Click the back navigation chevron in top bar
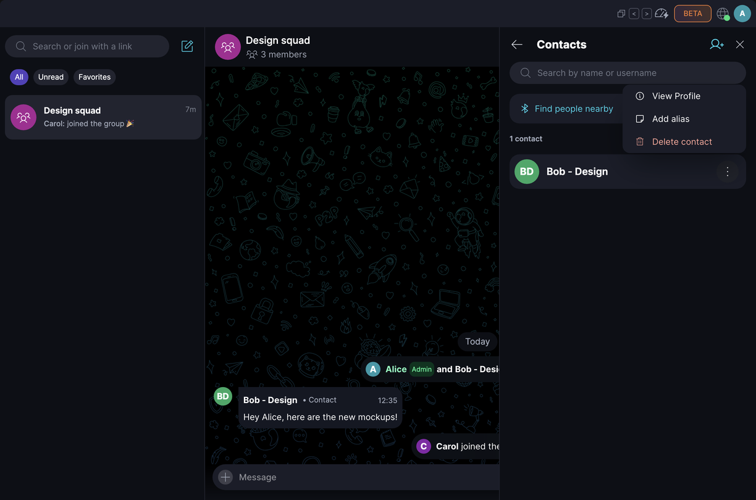Viewport: 756px width, 500px height. (634, 14)
